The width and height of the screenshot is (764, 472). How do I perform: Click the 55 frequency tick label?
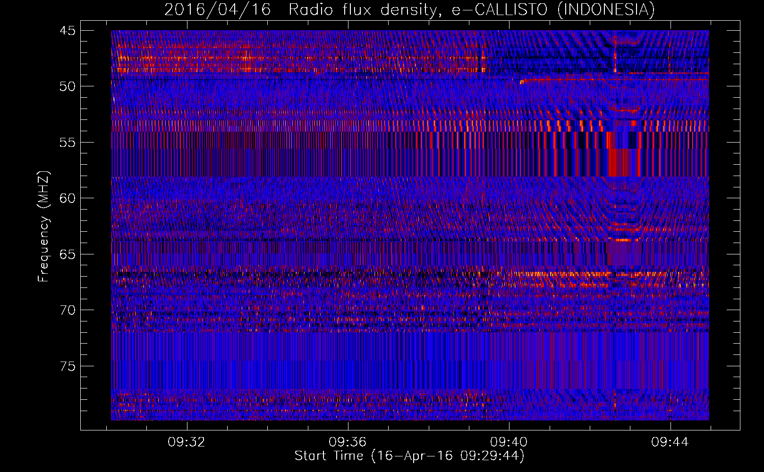pyautogui.click(x=68, y=143)
